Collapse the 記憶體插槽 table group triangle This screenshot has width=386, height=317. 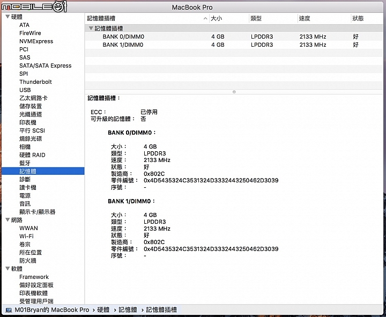pos(91,28)
